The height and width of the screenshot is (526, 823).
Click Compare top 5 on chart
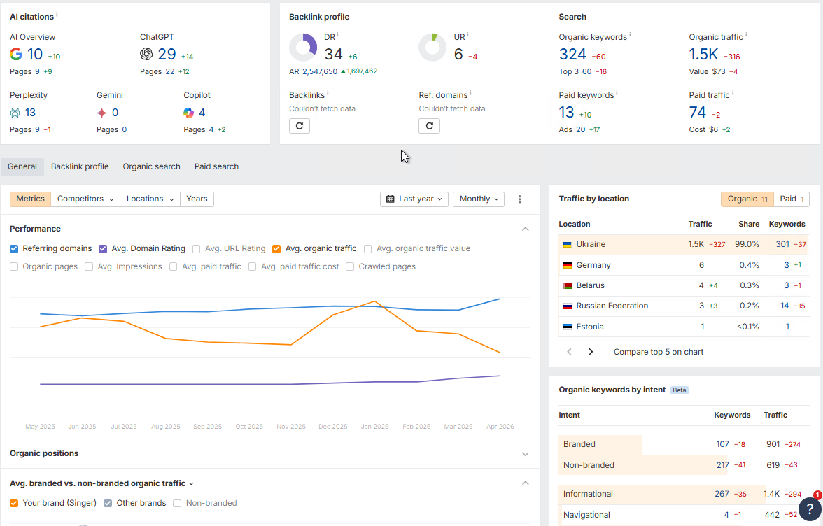pyautogui.click(x=659, y=352)
